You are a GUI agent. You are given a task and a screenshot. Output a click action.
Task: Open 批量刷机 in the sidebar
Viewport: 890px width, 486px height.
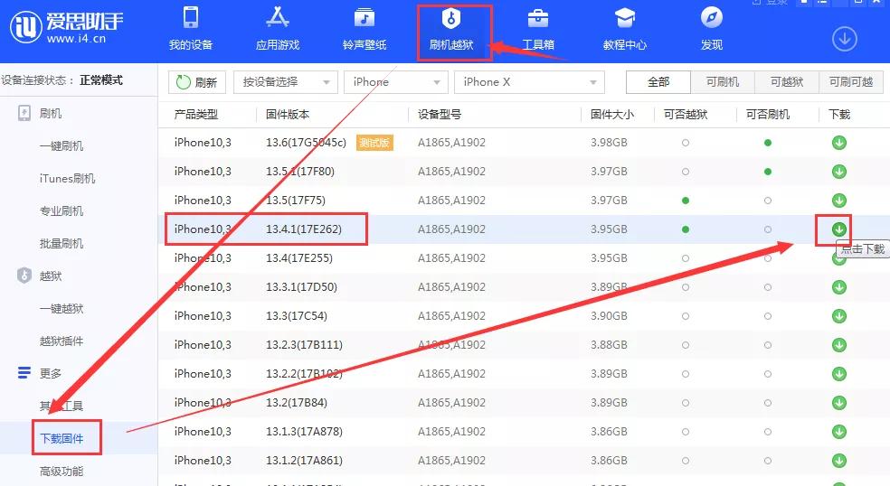tap(62, 244)
